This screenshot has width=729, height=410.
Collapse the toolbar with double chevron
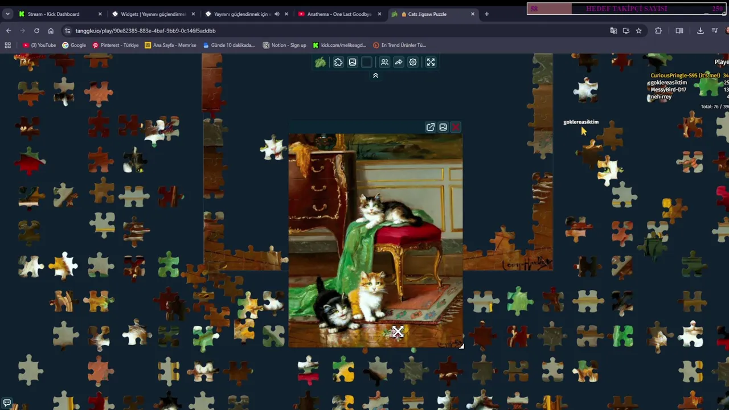375,76
